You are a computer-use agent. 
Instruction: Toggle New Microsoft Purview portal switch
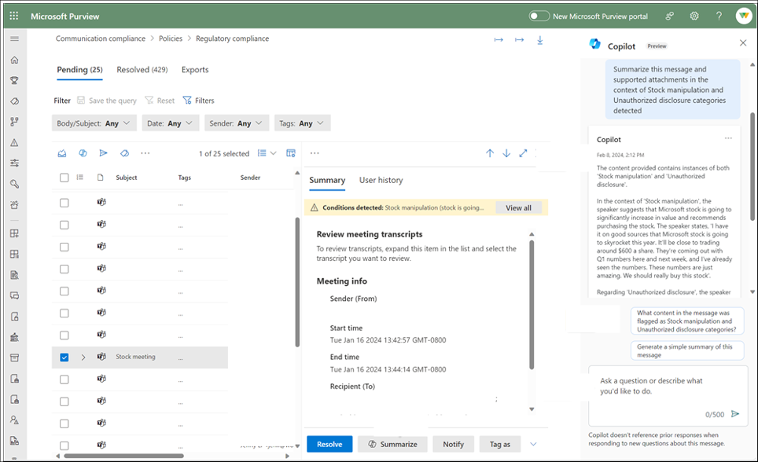pyautogui.click(x=539, y=16)
